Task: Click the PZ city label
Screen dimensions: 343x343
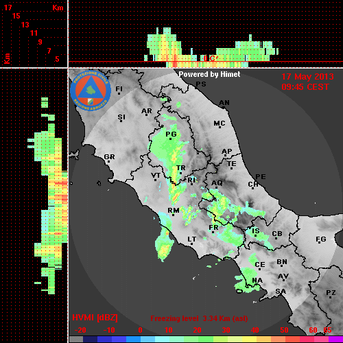Action: pos(331,292)
